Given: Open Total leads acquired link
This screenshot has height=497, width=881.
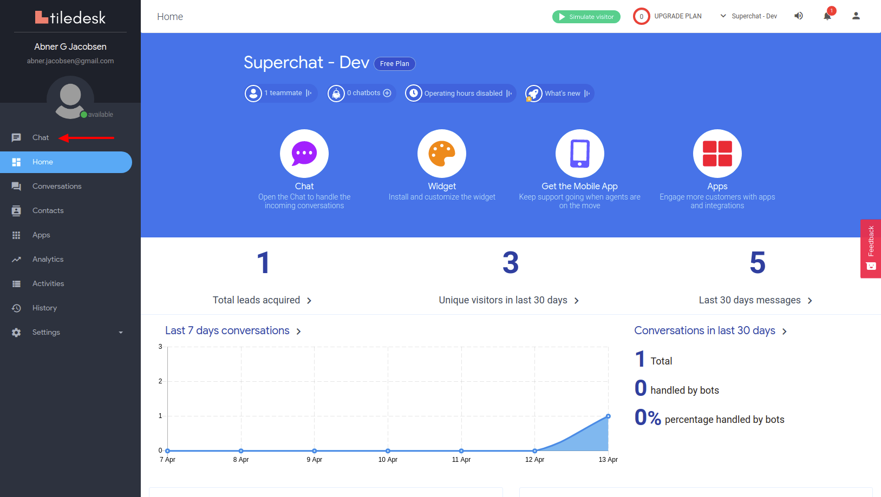Looking at the screenshot, I should [262, 300].
